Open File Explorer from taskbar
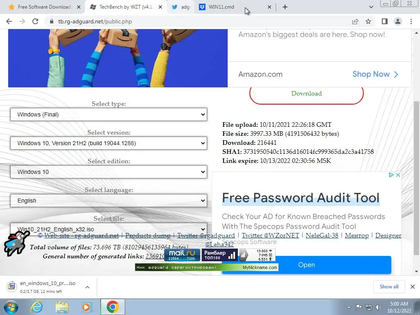The width and height of the screenshot is (420, 315). click(x=62, y=307)
